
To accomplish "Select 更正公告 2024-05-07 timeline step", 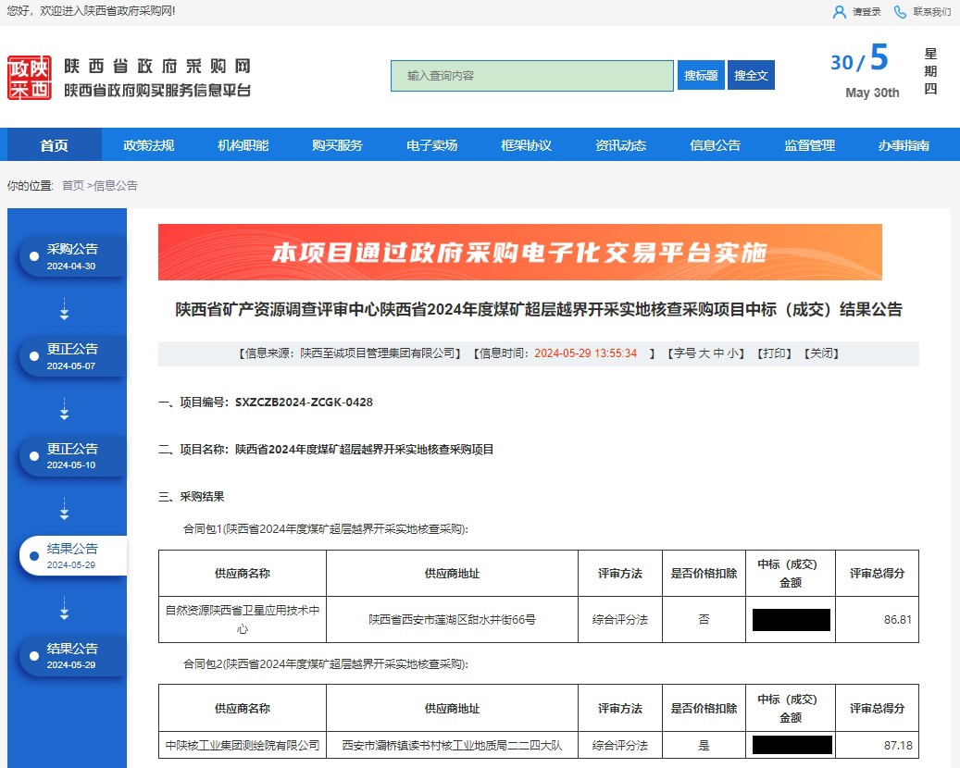I will [72, 356].
